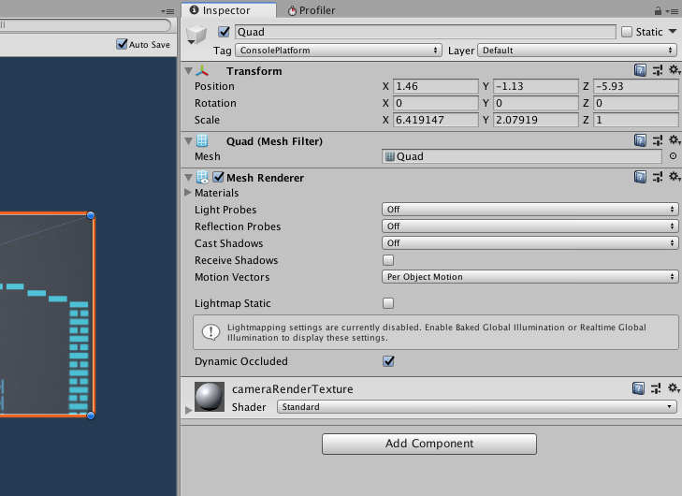Click the Mesh object picker circle
682x496 pixels.
pyautogui.click(x=673, y=155)
